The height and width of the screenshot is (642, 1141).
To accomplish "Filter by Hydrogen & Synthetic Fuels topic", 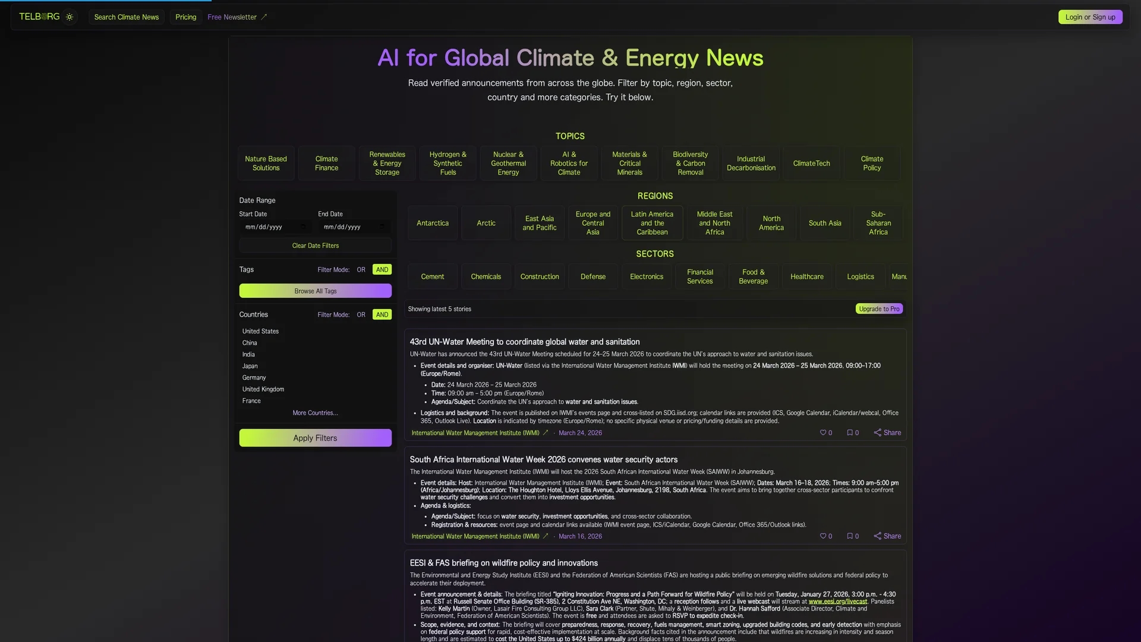I will click(x=448, y=163).
